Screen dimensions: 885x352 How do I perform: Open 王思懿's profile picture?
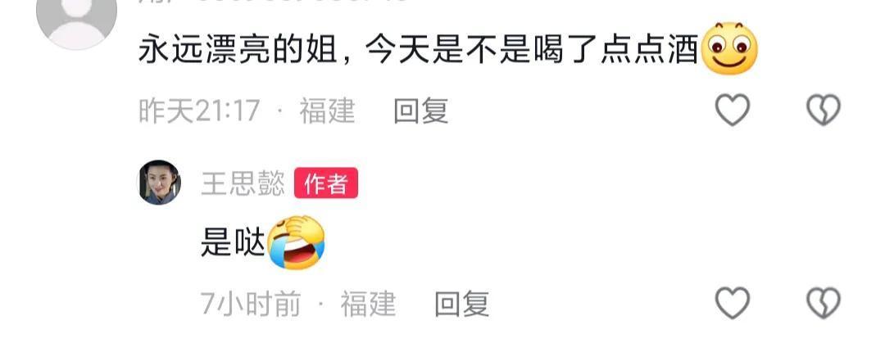pos(160,183)
